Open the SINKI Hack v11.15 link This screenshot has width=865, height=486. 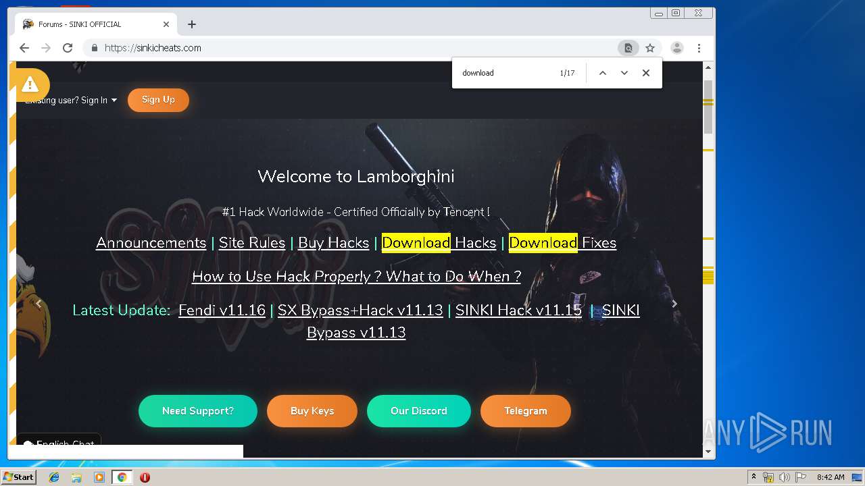(518, 310)
